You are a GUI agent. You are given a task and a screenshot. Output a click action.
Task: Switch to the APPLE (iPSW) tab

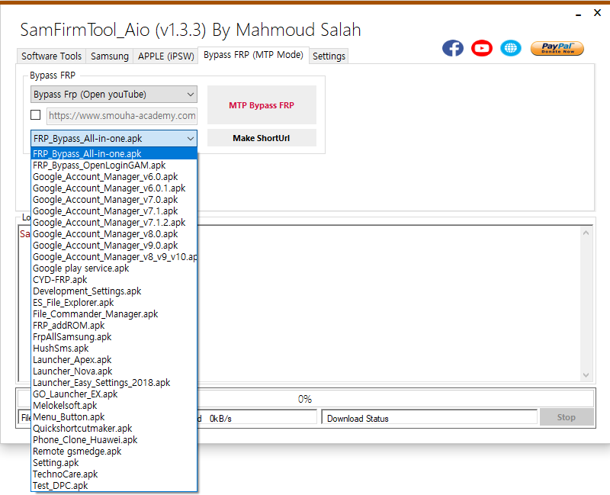(x=165, y=56)
